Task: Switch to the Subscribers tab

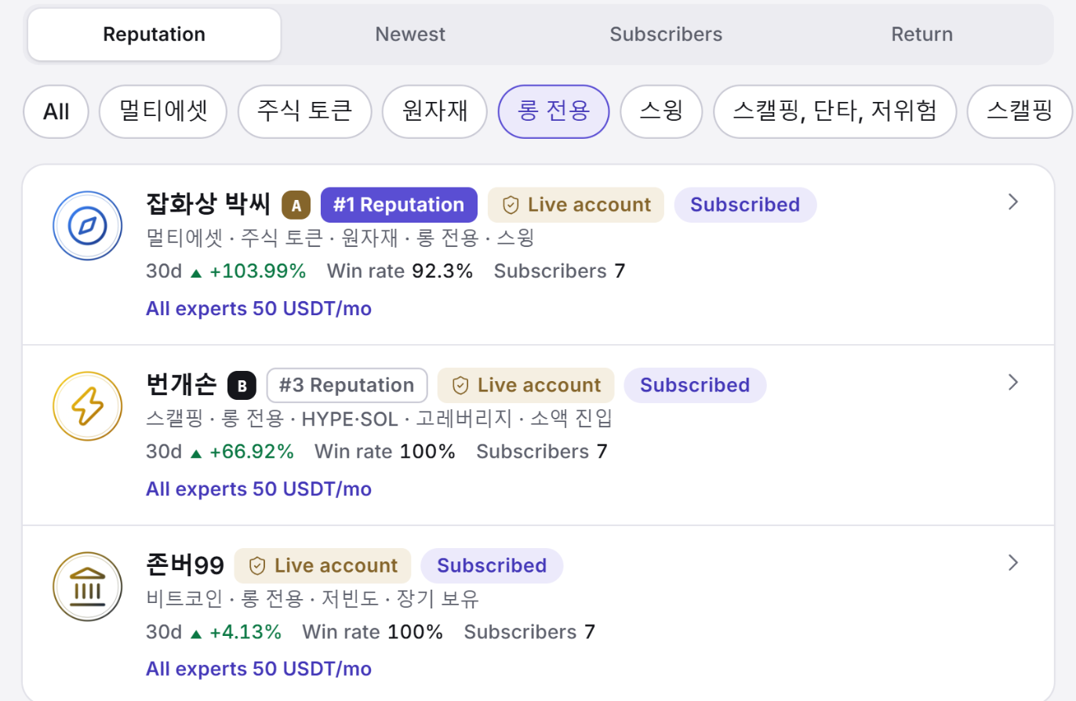Action: [x=666, y=35]
